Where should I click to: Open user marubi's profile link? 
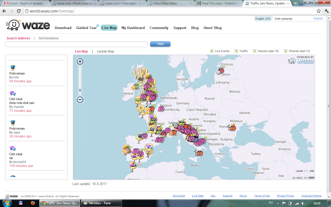(x=18, y=107)
